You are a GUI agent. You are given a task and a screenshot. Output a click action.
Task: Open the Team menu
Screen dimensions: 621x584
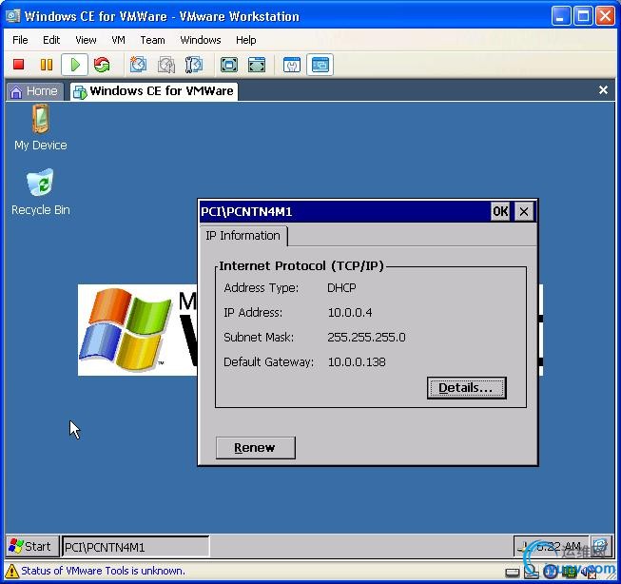pyautogui.click(x=152, y=40)
